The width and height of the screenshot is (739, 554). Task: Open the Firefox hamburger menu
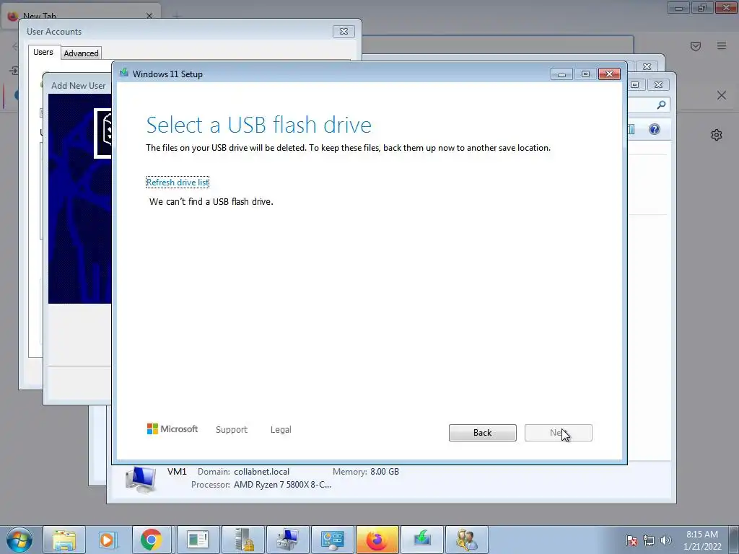coord(722,45)
